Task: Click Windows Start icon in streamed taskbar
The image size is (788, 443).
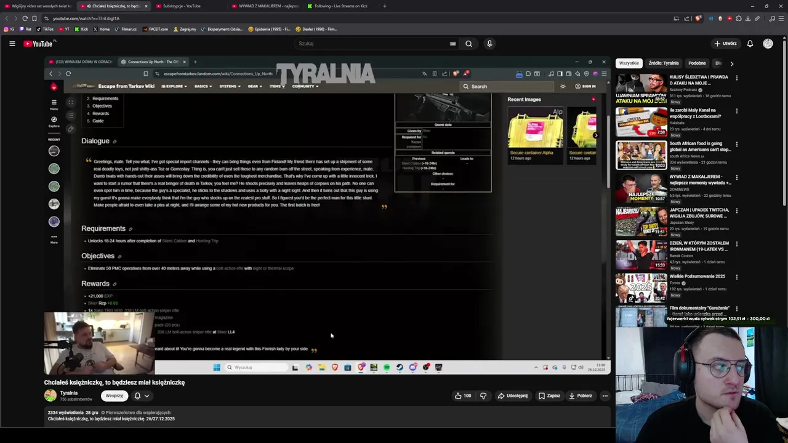Action: click(216, 367)
